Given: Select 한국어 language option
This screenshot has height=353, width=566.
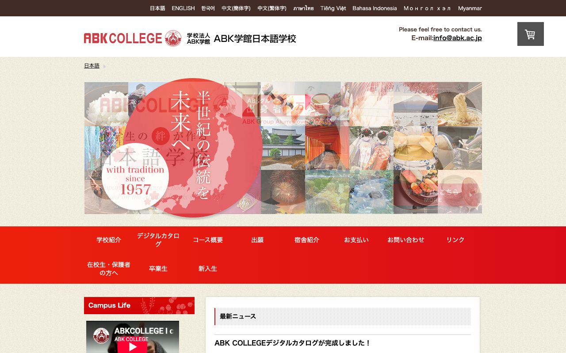Looking at the screenshot, I should coord(208,8).
